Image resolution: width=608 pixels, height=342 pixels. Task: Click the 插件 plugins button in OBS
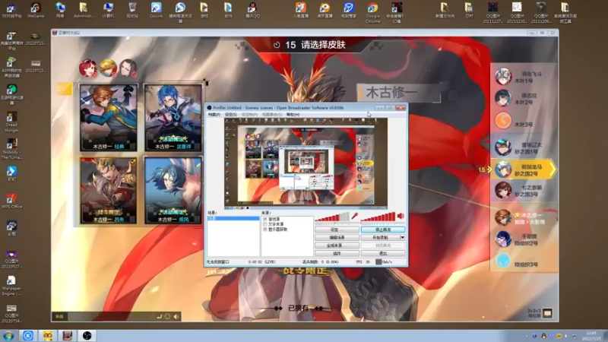click(337, 253)
